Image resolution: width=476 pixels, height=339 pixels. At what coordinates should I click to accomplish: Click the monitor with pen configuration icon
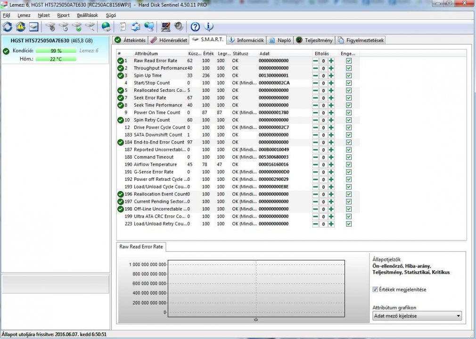[165, 27]
